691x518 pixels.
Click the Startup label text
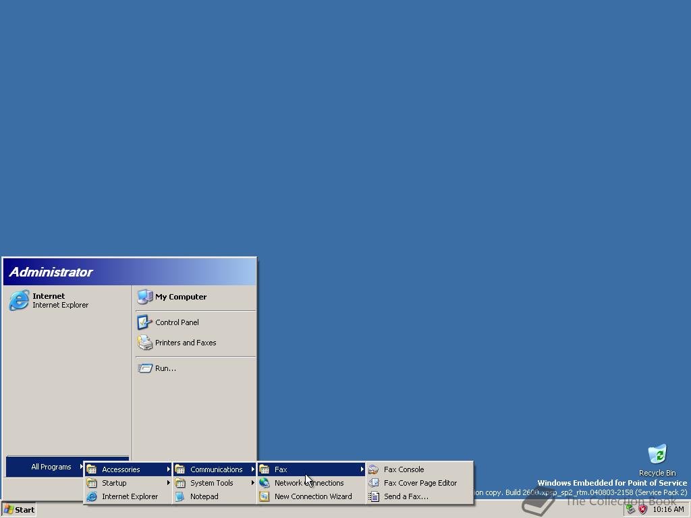tap(114, 483)
